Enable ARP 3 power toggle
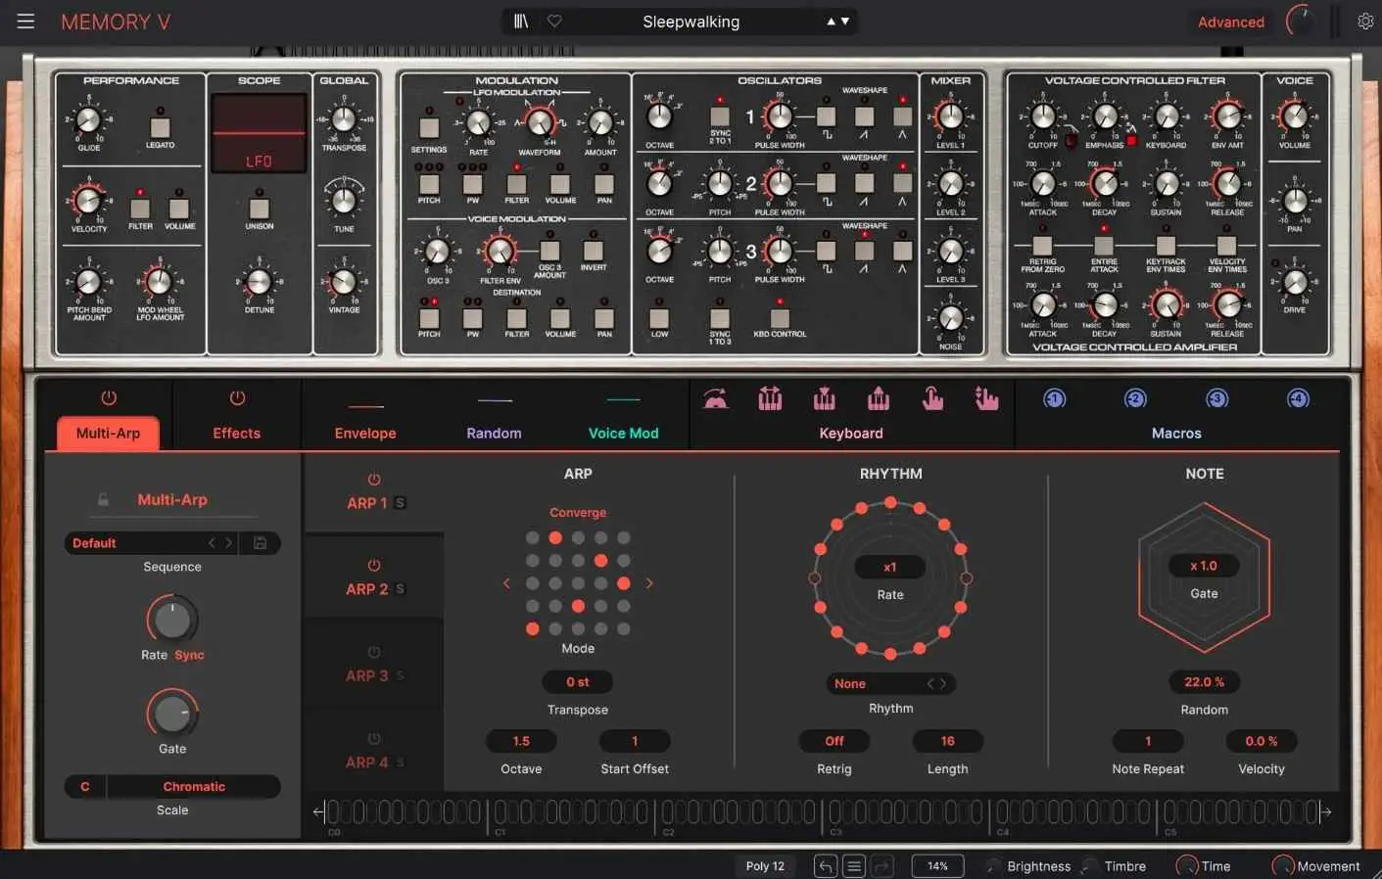This screenshot has height=879, width=1382. (374, 652)
